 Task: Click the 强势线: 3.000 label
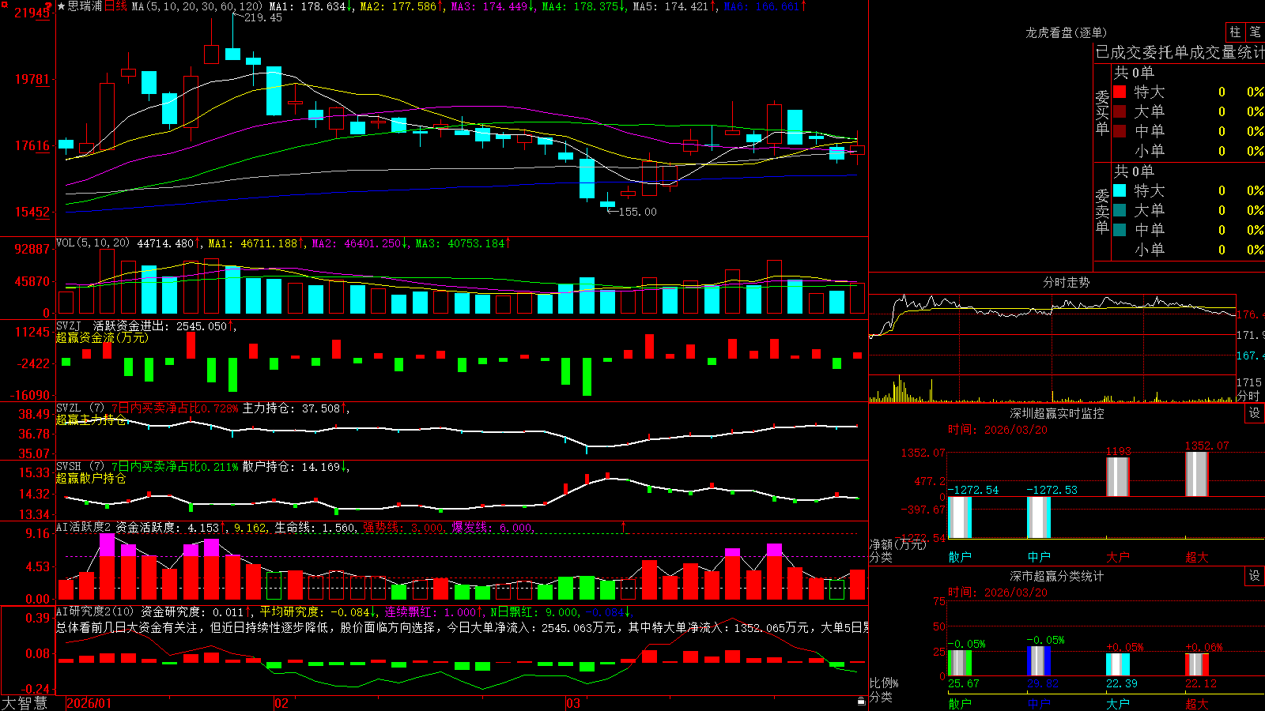click(x=404, y=527)
